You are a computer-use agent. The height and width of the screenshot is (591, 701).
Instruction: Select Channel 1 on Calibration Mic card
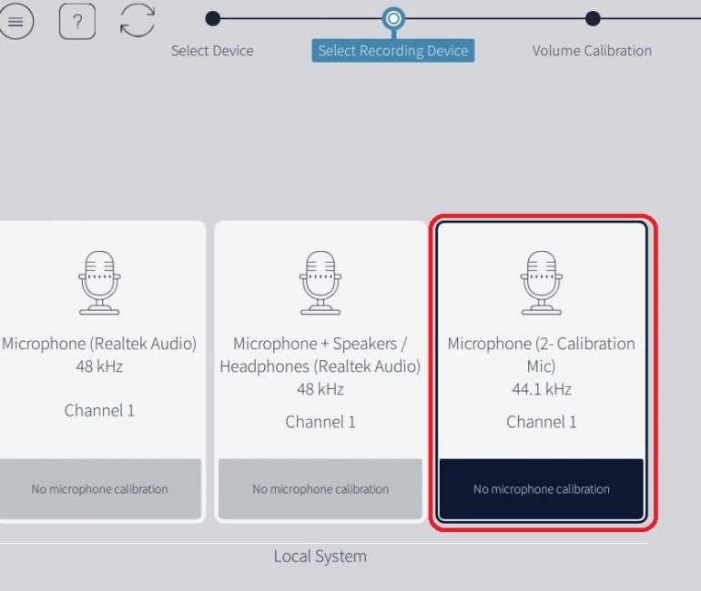click(541, 422)
